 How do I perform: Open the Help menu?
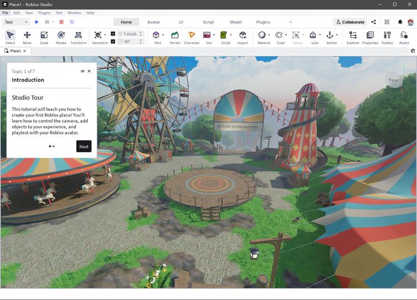click(90, 13)
